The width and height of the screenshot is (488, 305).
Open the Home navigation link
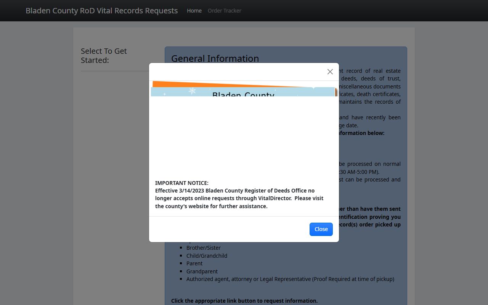pyautogui.click(x=194, y=11)
